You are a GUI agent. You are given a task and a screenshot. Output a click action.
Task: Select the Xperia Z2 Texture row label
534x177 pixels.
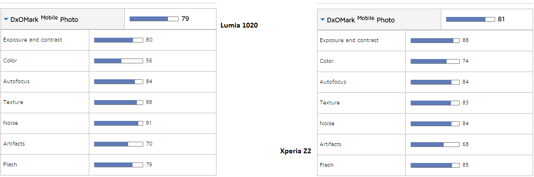(330, 103)
